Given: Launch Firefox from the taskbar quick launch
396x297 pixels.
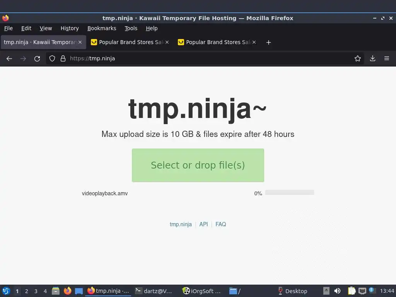Looking at the screenshot, I should tap(67, 291).
